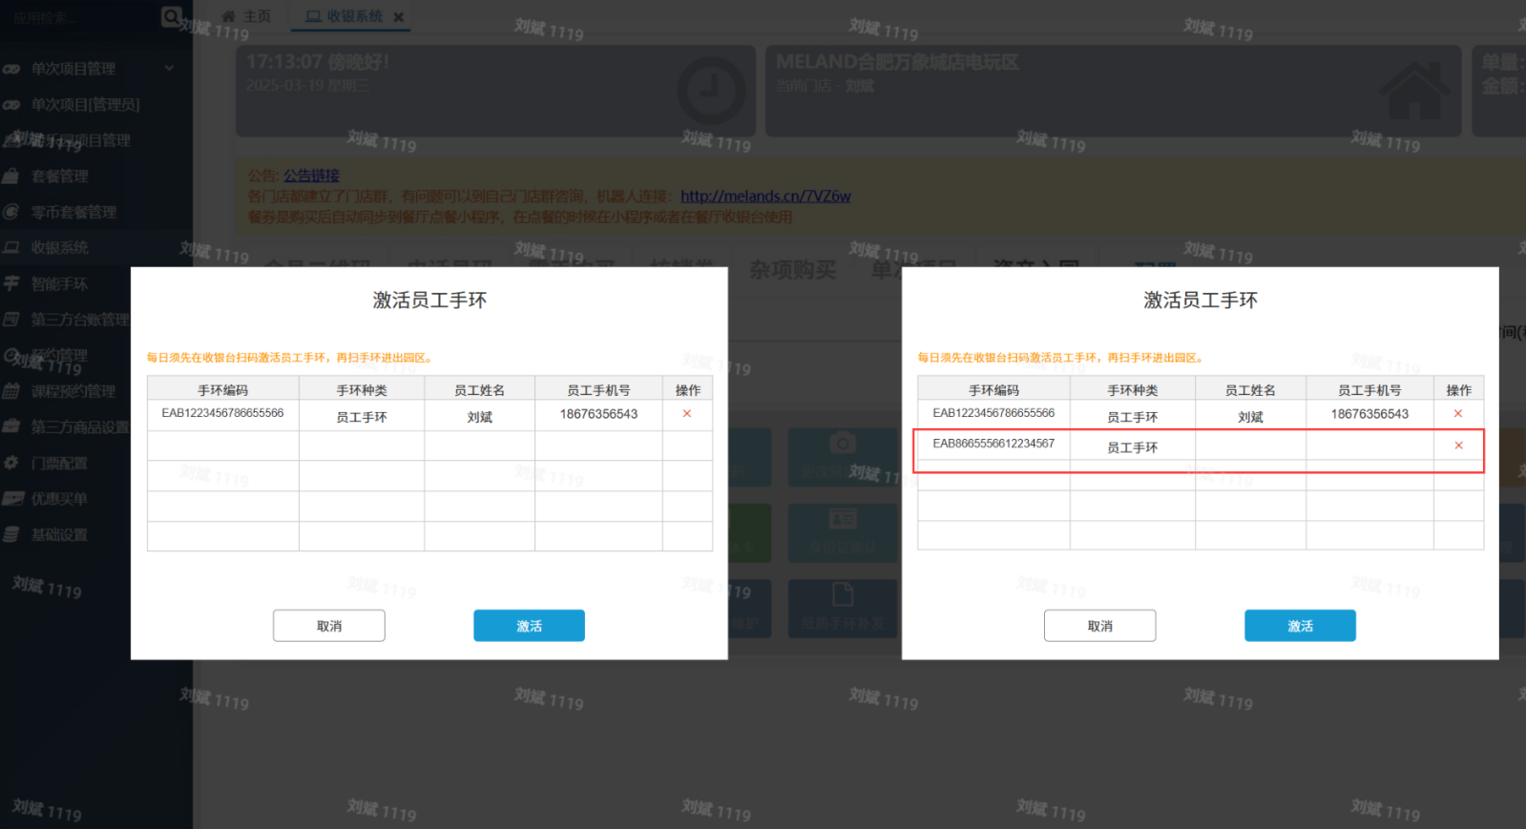This screenshot has height=829, width=1526.
Task: Expand the 单次项目管理 chevron arrow
Action: point(170,68)
